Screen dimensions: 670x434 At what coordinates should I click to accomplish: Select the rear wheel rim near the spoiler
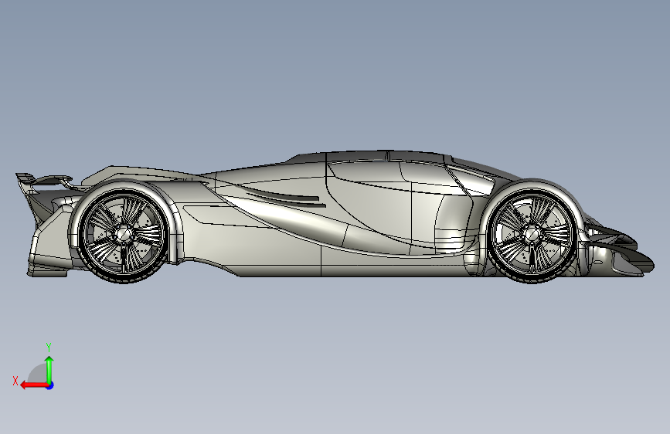coord(123,234)
